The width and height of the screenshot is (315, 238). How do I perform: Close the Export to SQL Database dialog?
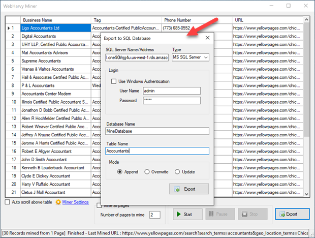pos(207,38)
